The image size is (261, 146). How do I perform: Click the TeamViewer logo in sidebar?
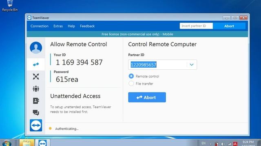coord(36,125)
